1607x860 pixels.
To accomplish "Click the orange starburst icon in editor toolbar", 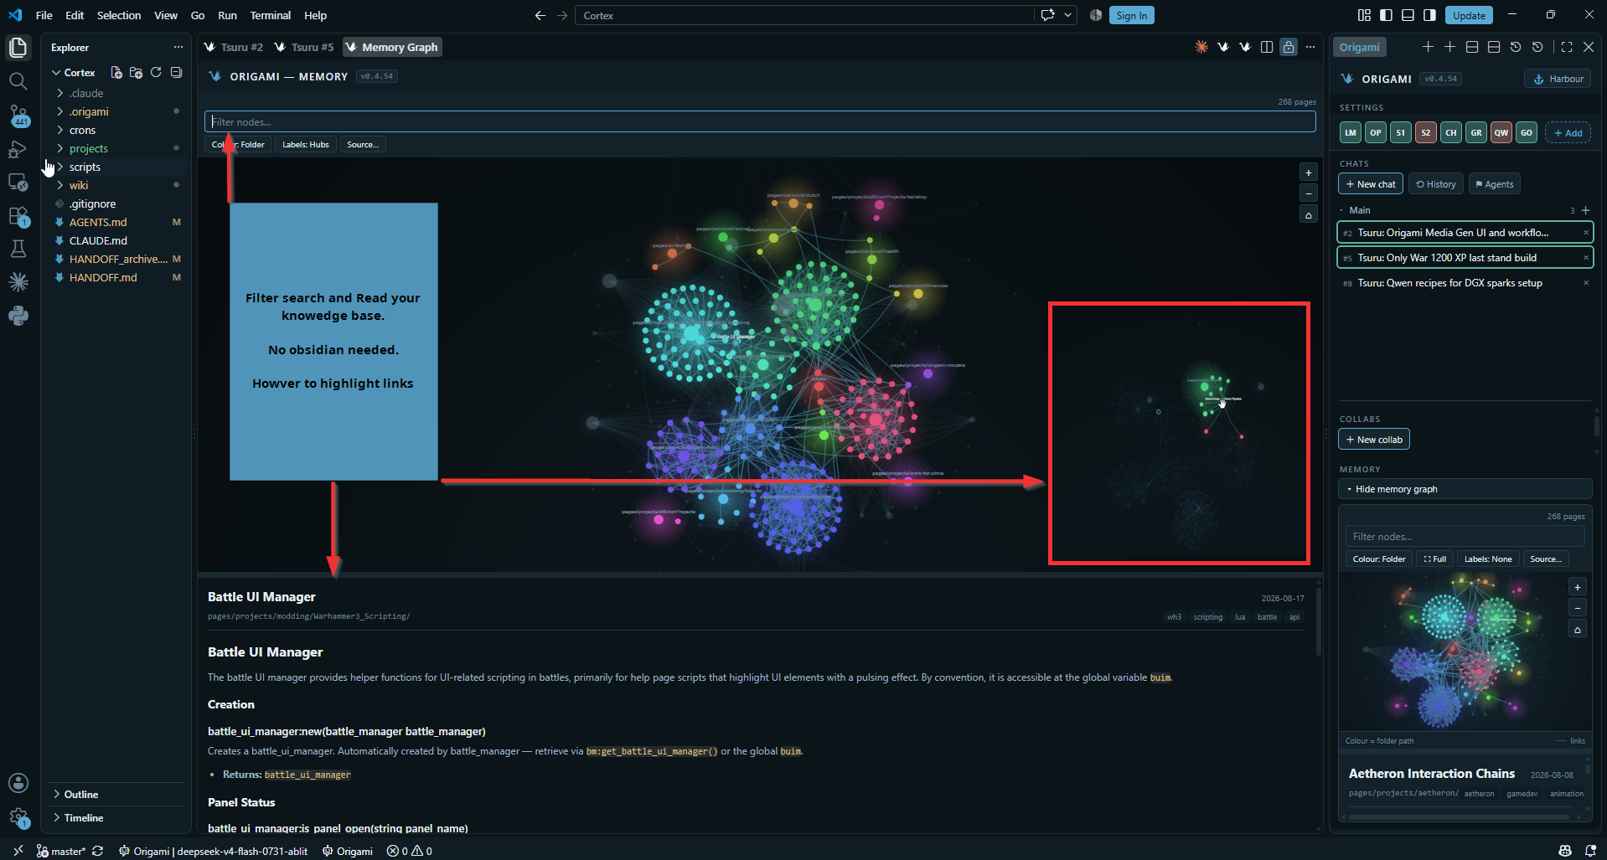I will (1201, 47).
